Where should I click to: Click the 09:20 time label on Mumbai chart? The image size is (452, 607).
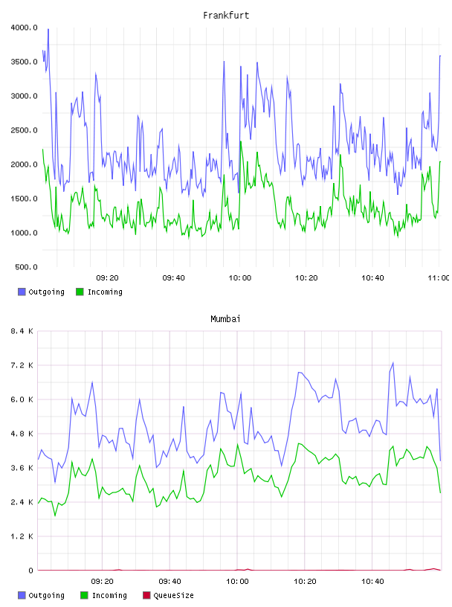click(x=102, y=582)
